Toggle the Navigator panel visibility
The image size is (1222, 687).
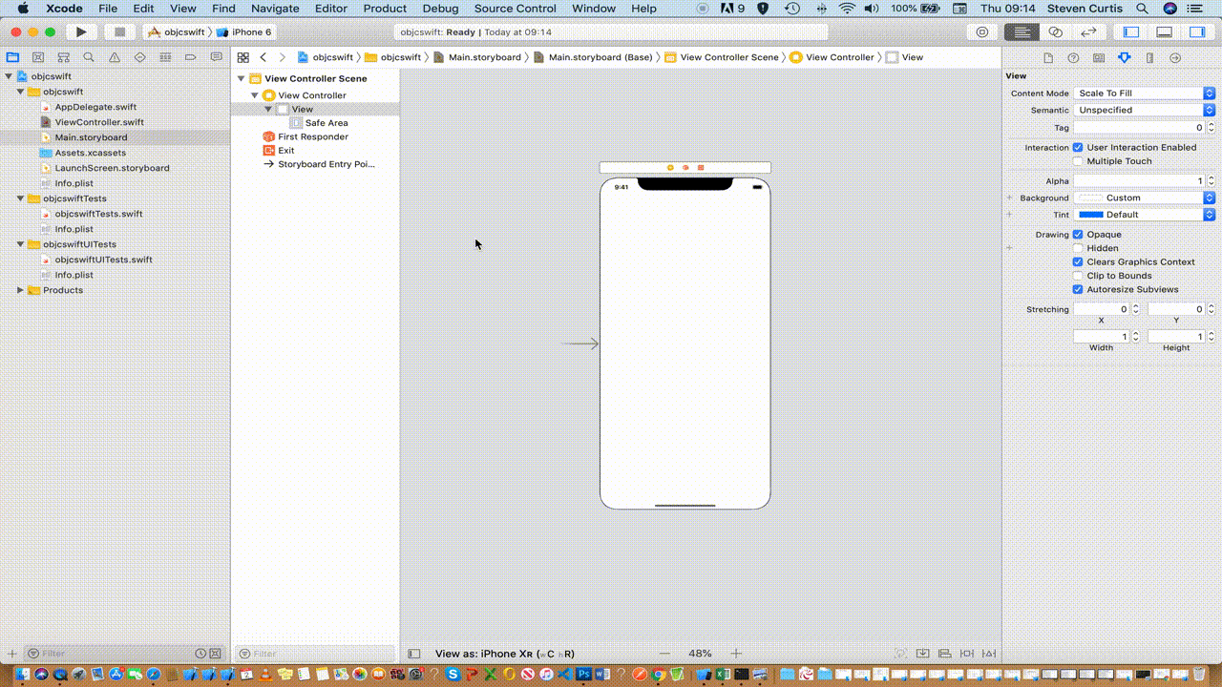point(1130,32)
